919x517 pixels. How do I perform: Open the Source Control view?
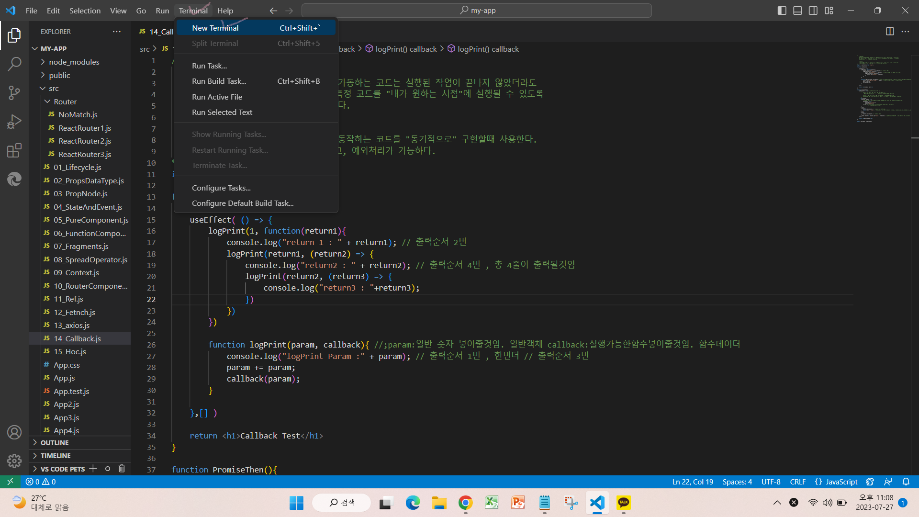14,93
